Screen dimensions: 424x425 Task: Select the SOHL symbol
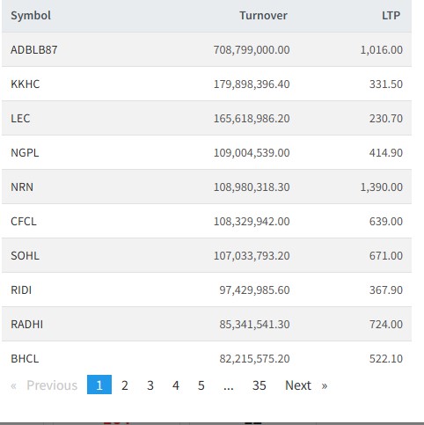click(25, 255)
